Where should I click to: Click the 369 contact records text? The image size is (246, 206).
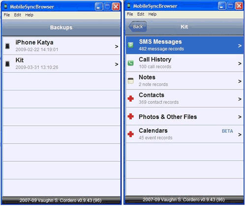[x=159, y=102]
